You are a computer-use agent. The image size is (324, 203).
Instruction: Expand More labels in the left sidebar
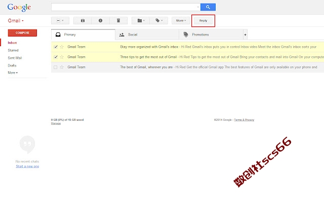(13, 73)
